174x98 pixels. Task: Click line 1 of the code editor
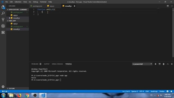pyautogui.click(x=46, y=10)
